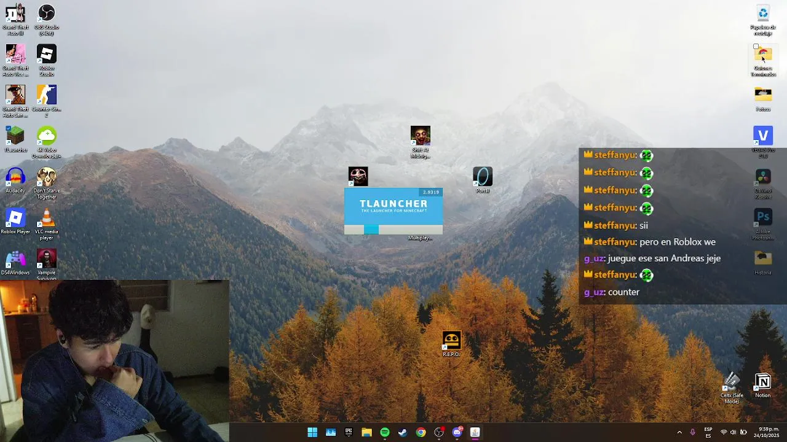Switch to OBS Studio taskbar icon
The image size is (787, 442).
pos(439,432)
